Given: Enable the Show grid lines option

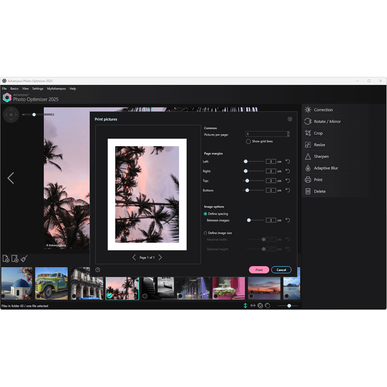Looking at the screenshot, I should [x=248, y=141].
